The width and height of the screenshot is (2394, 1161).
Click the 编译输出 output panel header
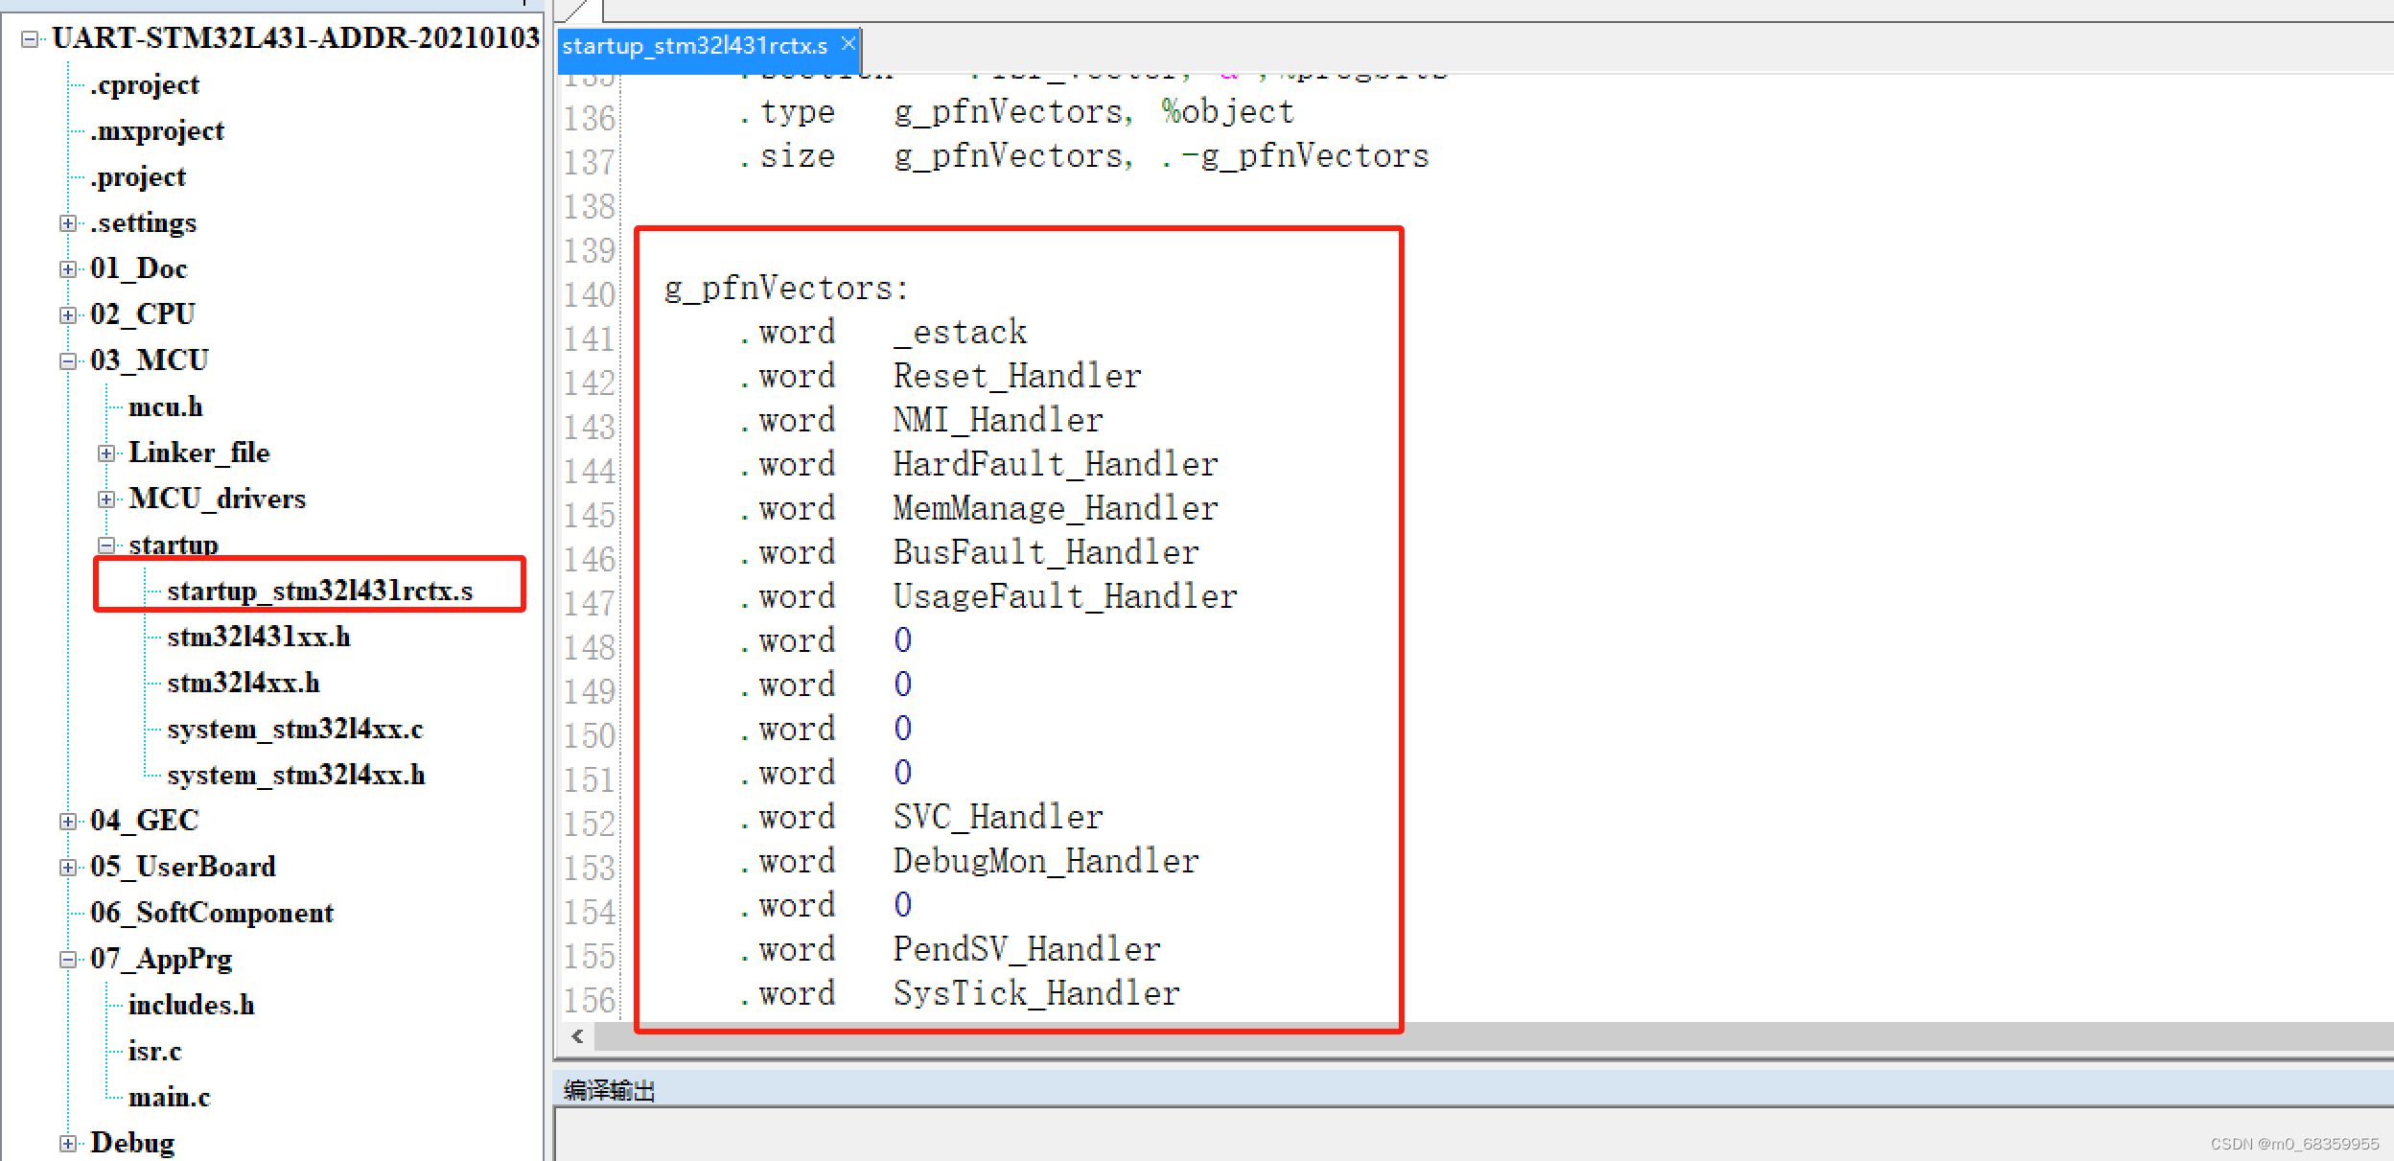[610, 1090]
